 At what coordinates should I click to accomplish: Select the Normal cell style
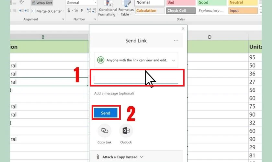click(150, 3)
